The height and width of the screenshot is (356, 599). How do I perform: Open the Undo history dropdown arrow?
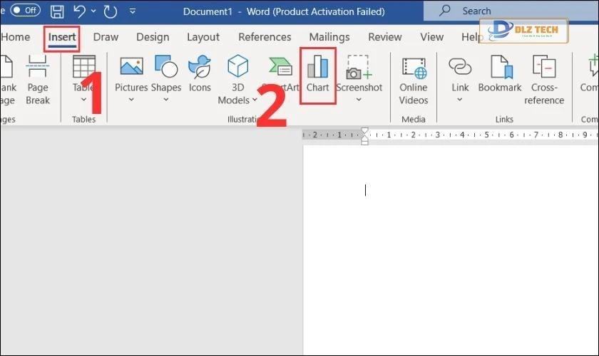point(95,11)
